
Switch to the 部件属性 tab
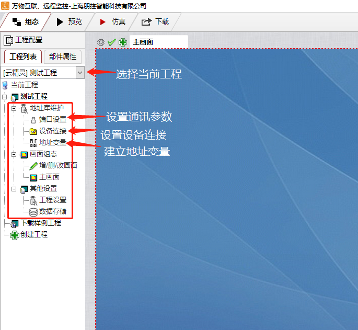click(x=63, y=57)
